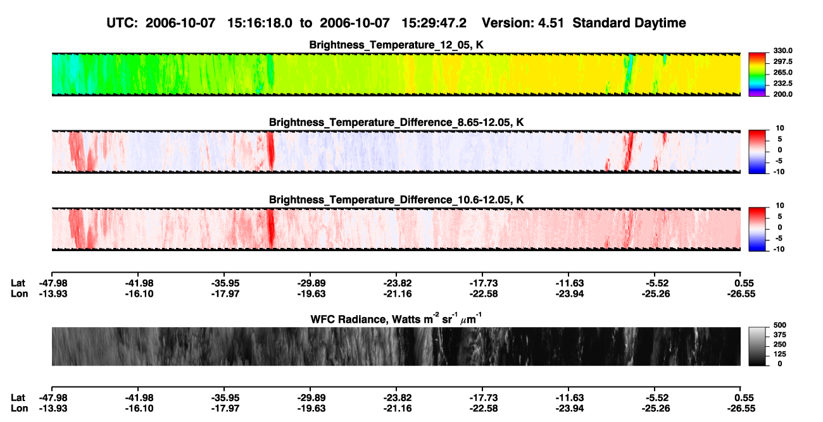Screen dimensions: 823x422
Task: Click -47.98 latitude on axis below WFC panel
Action: (52, 397)
